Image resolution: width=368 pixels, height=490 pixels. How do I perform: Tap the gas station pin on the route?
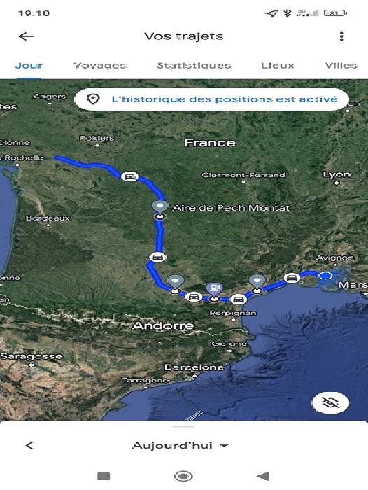(214, 290)
